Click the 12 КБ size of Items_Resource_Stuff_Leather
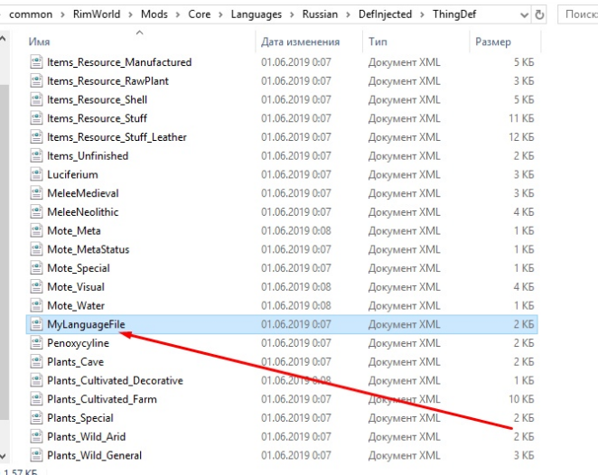Image resolution: width=598 pixels, height=475 pixels. 521,136
